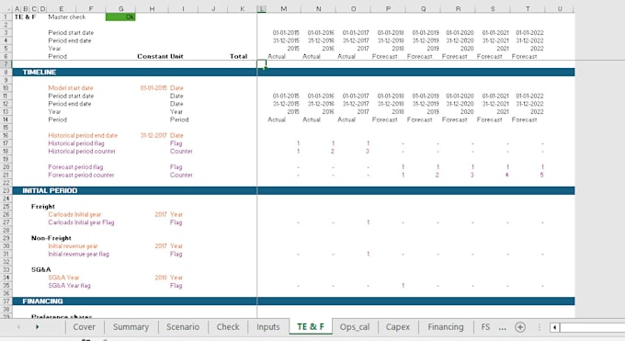Viewport: 625px width, 341px height.
Task: Select the Non-Freight heading cell
Action: (51, 238)
